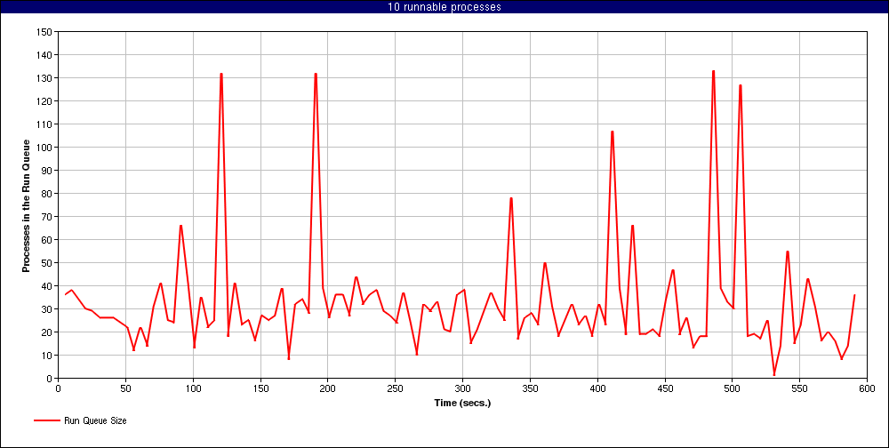The width and height of the screenshot is (889, 448).
Task: Click the spike peak near 120 seconds
Action: (221, 74)
